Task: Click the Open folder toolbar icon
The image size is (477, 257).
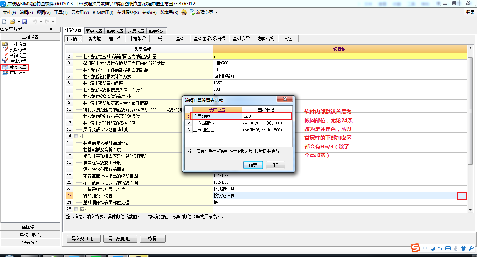Action: [x=12, y=22]
